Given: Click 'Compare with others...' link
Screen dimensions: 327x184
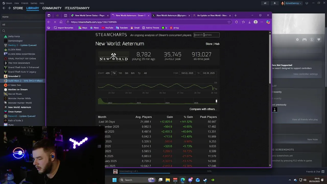Looking at the screenshot, I should pos(203,109).
